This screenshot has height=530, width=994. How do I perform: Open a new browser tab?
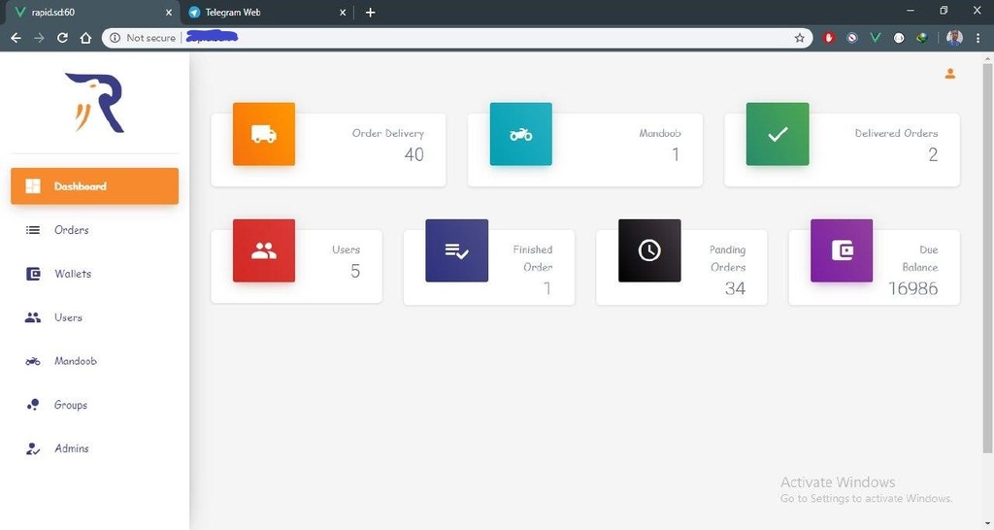tap(370, 12)
